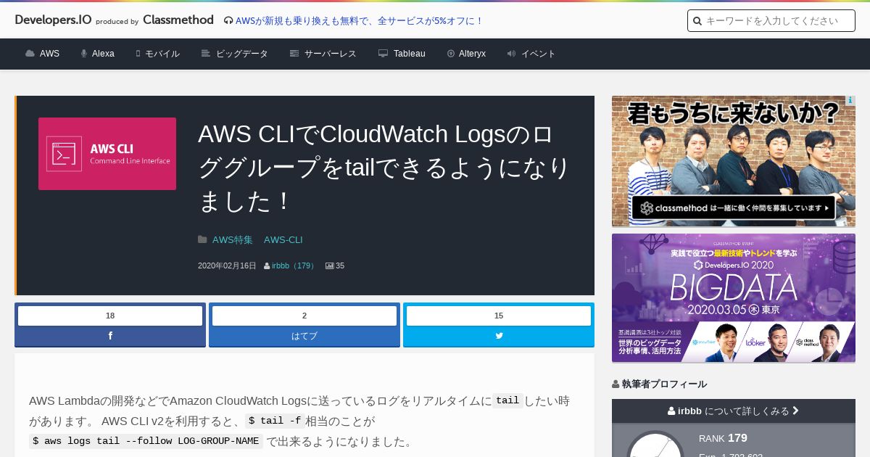870x457 pixels.
Task: Open the Alteryx menu item
Action: (x=466, y=54)
